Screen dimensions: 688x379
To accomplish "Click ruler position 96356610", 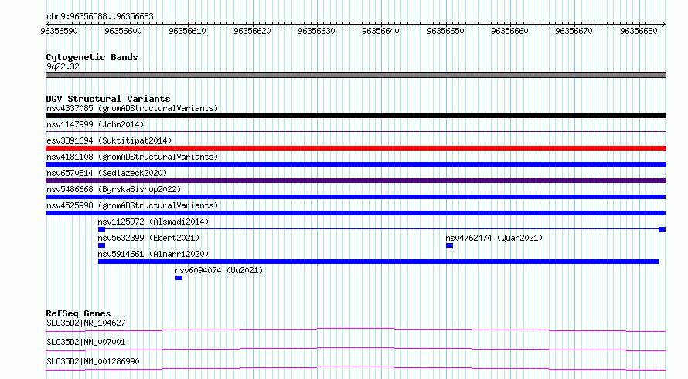I will coord(187,31).
